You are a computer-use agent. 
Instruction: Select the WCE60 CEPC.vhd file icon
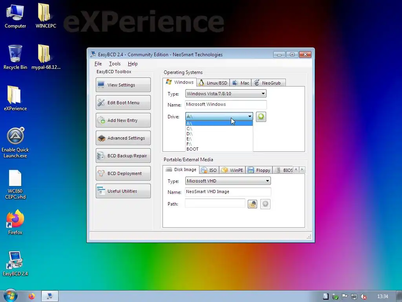[x=15, y=184]
